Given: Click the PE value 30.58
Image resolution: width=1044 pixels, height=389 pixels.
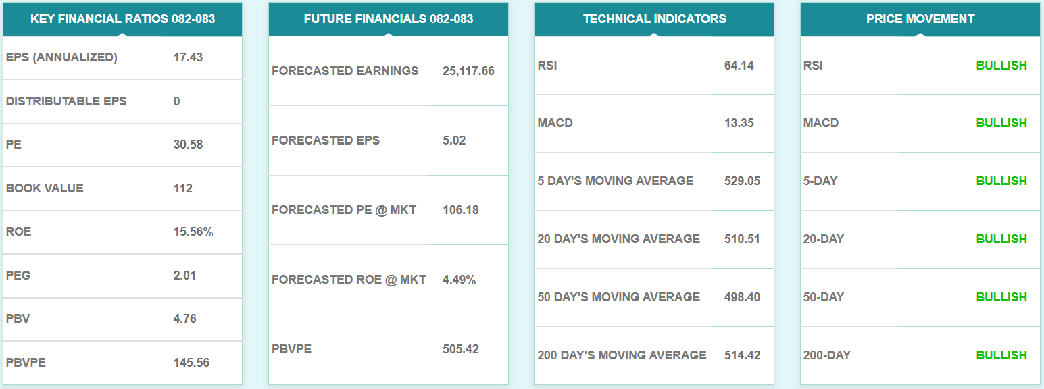Looking at the screenshot, I should point(188,145).
